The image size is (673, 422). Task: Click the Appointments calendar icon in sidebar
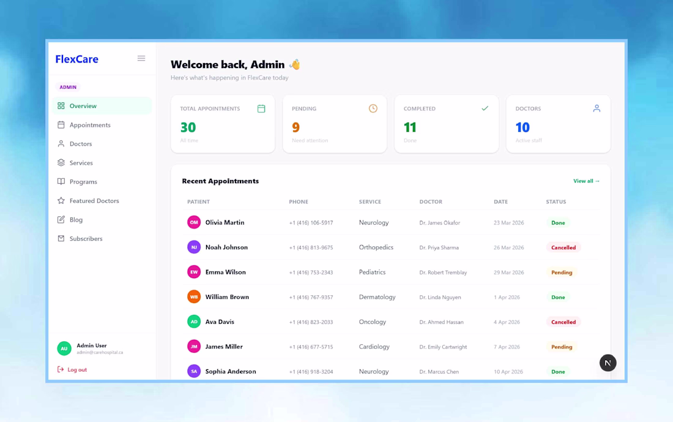[61, 124]
